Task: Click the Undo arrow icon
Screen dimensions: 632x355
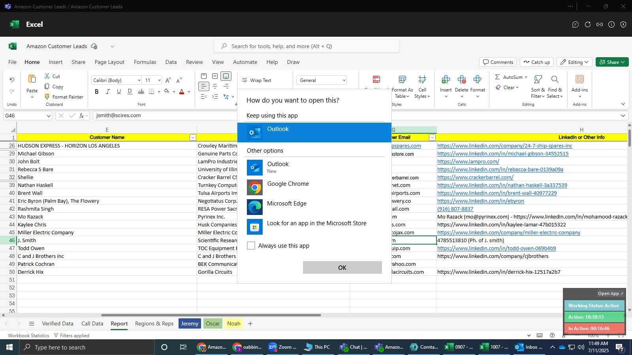Action: pos(12,80)
